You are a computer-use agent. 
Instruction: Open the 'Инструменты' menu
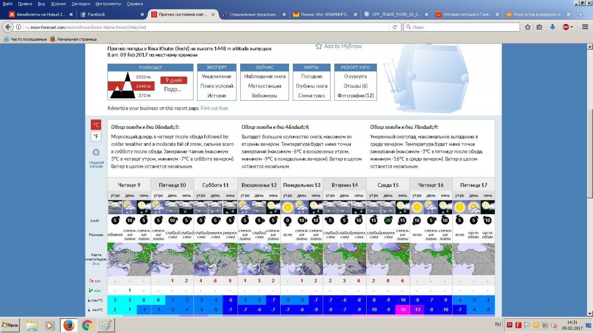(x=108, y=3)
